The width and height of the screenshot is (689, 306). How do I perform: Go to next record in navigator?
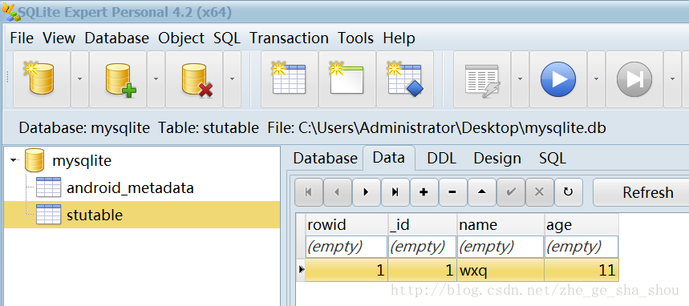(x=366, y=192)
